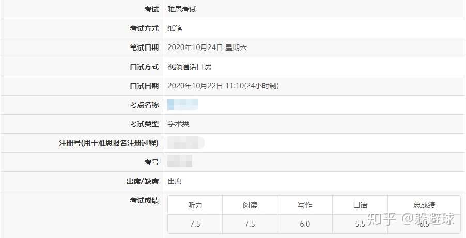Viewport: 466px width, 238px height.
Task: Click the 阅读 column header
Action: 250,205
